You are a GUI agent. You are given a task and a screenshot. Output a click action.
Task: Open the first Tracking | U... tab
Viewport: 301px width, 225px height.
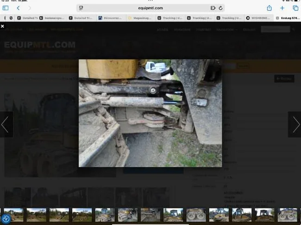pyautogui.click(x=170, y=18)
